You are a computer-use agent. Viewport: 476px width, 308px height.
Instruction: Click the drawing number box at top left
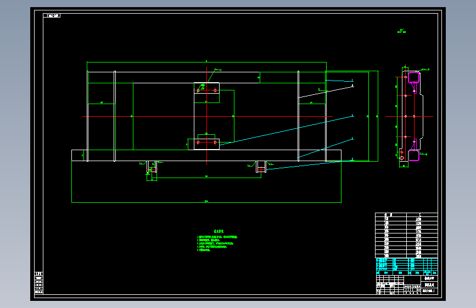point(52,15)
